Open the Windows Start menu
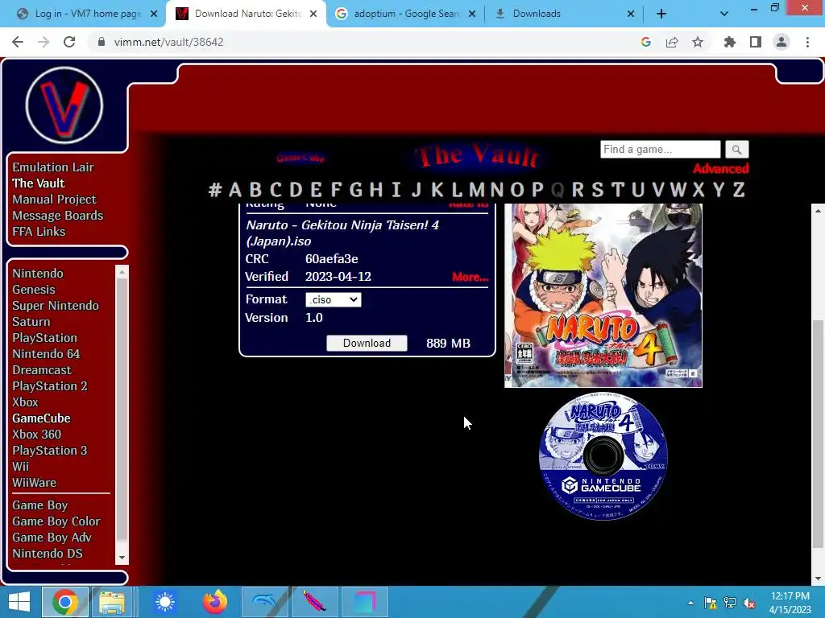The image size is (825, 618). pyautogui.click(x=19, y=602)
